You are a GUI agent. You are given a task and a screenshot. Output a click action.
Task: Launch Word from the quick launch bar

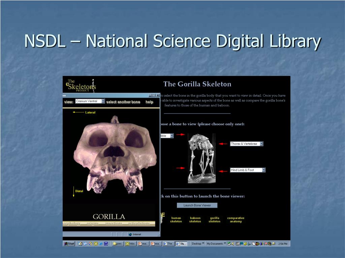pos(106,244)
